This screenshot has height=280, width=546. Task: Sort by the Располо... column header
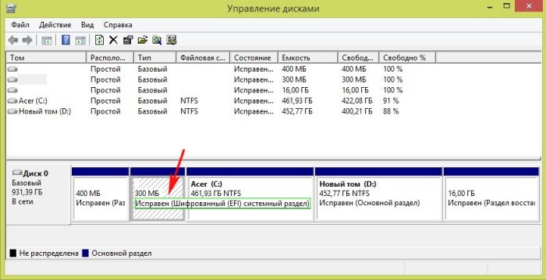click(110, 58)
